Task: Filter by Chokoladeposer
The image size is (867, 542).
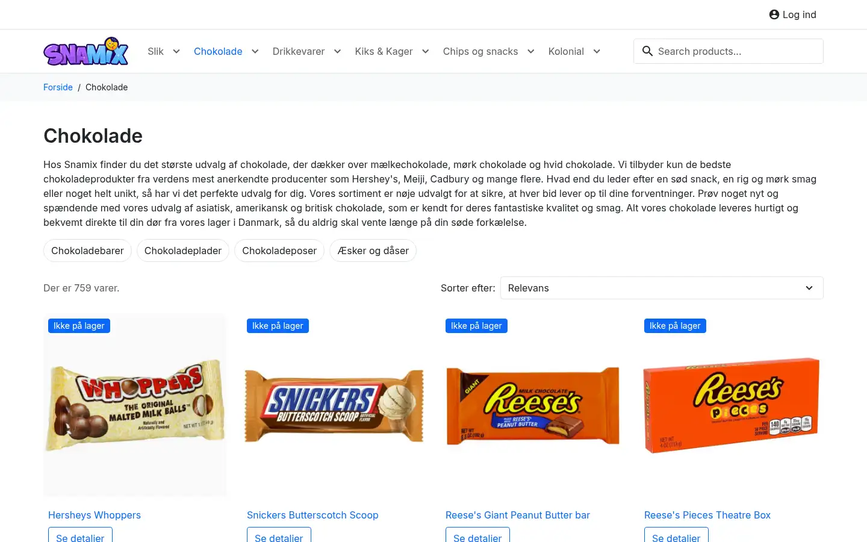Action: pos(279,251)
